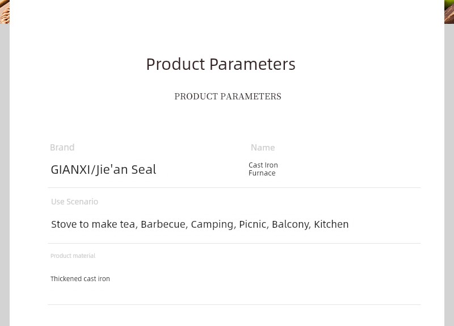Click the divider line below Use Scenario row

tap(234, 243)
